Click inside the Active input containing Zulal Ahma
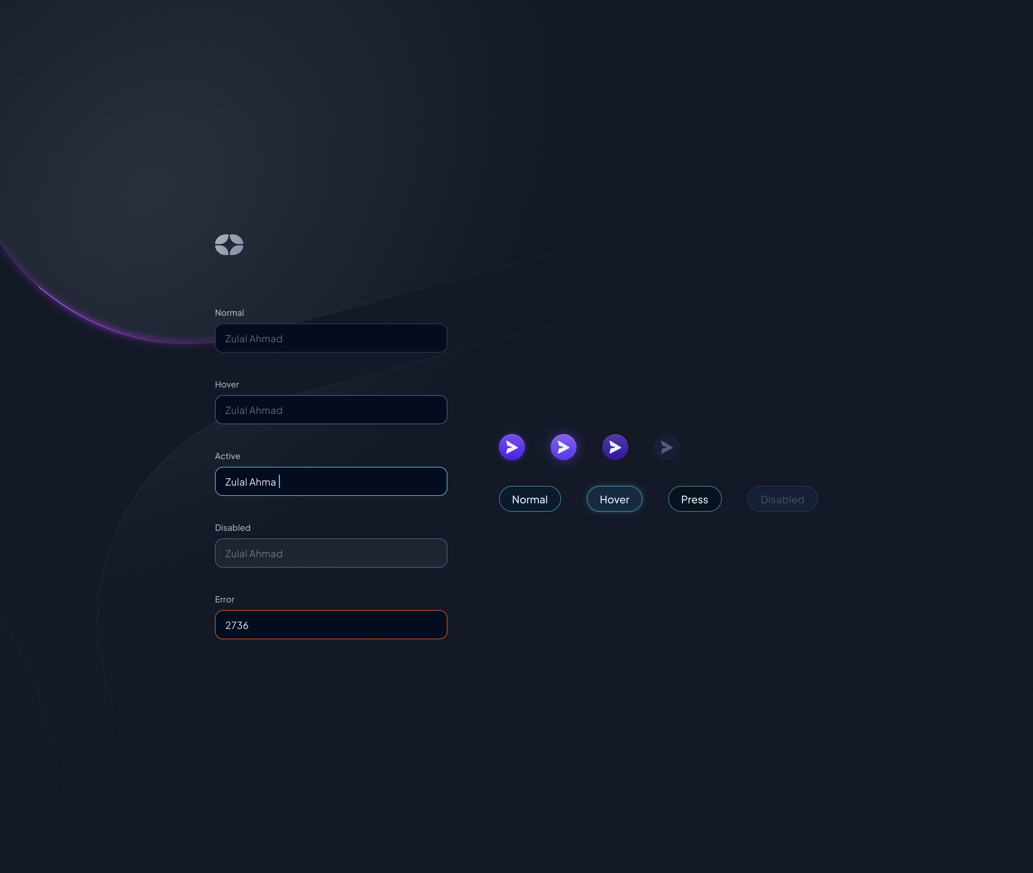The height and width of the screenshot is (873, 1033). [x=331, y=481]
